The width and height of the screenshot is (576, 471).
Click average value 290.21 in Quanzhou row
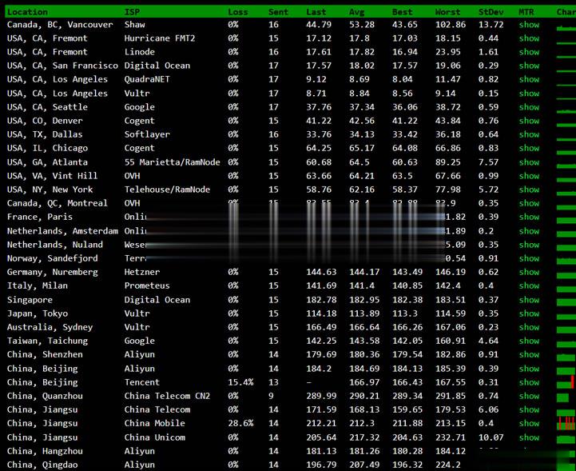(364, 396)
